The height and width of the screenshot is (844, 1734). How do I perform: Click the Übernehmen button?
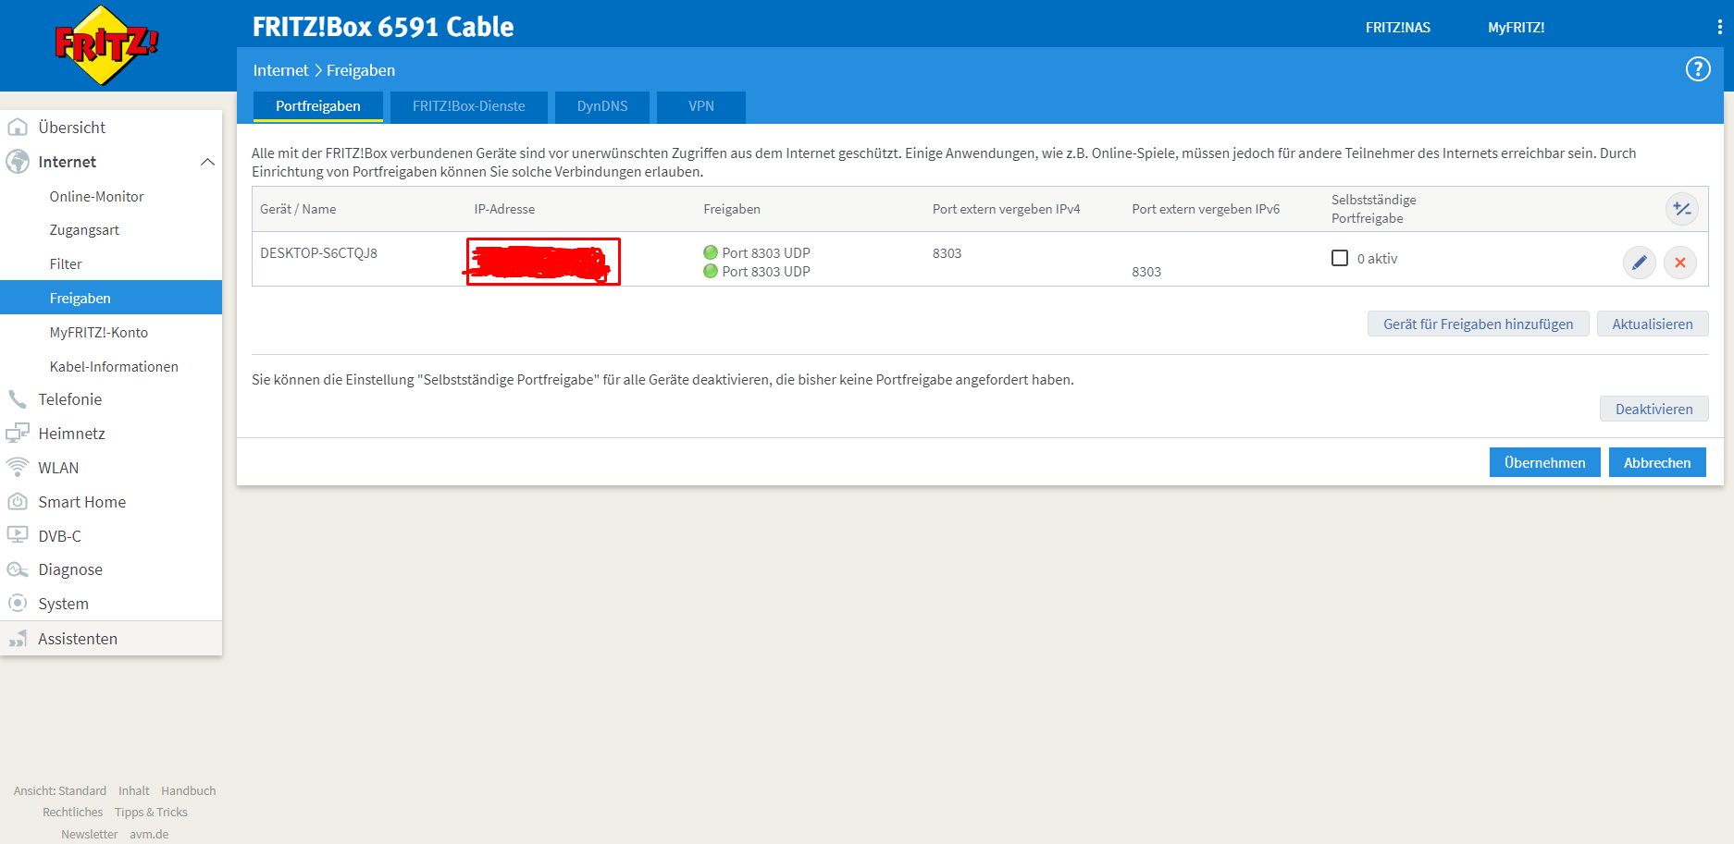pyautogui.click(x=1543, y=462)
